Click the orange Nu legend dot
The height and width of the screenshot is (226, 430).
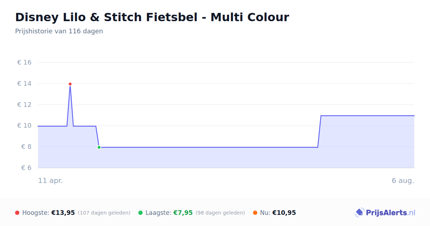(255, 213)
